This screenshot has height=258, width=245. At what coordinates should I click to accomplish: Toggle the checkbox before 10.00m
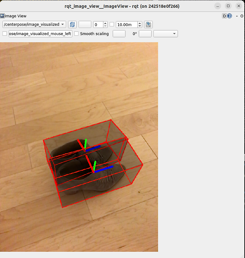point(112,24)
